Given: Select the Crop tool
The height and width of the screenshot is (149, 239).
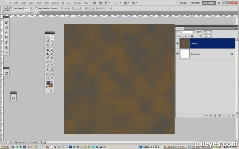Looking at the screenshot, I should [x=47, y=45].
